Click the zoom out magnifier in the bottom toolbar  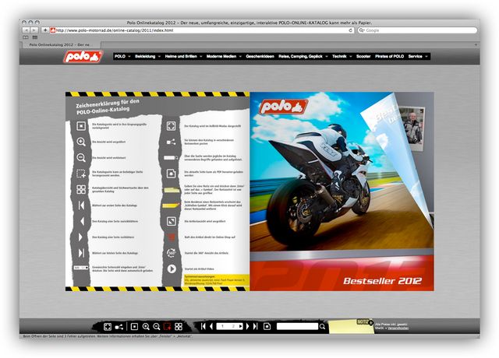tap(157, 326)
